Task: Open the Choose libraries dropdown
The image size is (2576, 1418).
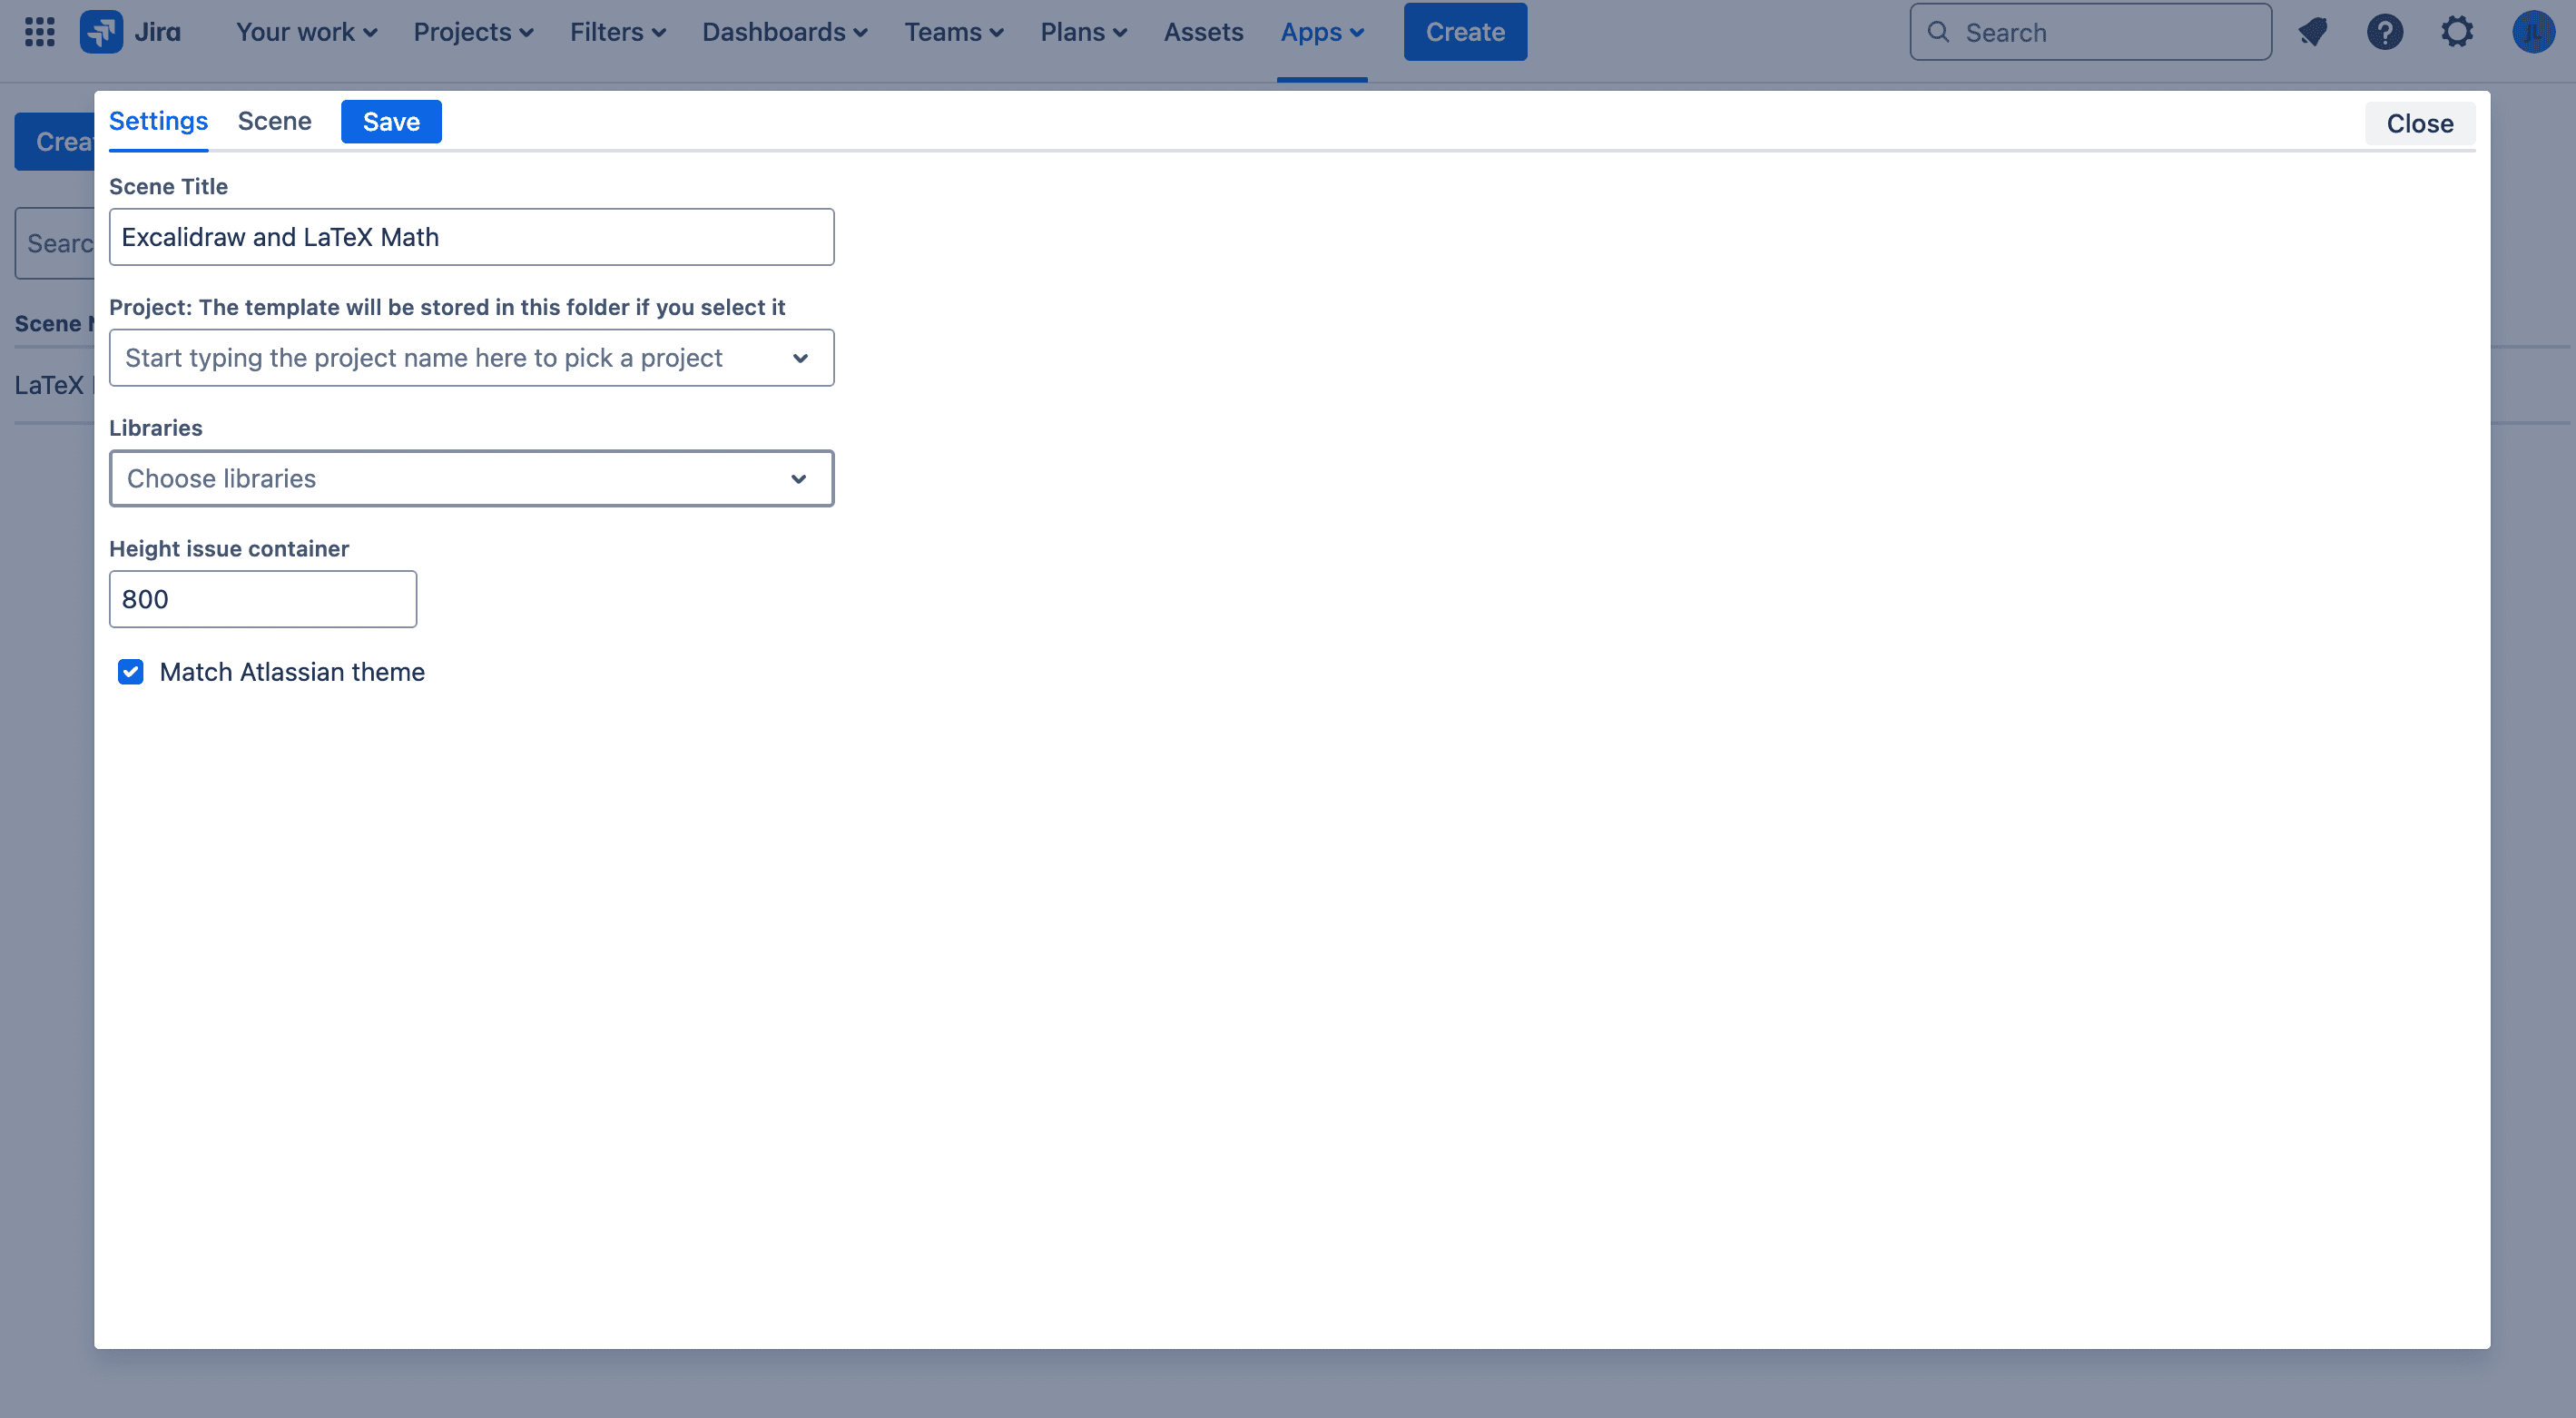Action: 471,479
